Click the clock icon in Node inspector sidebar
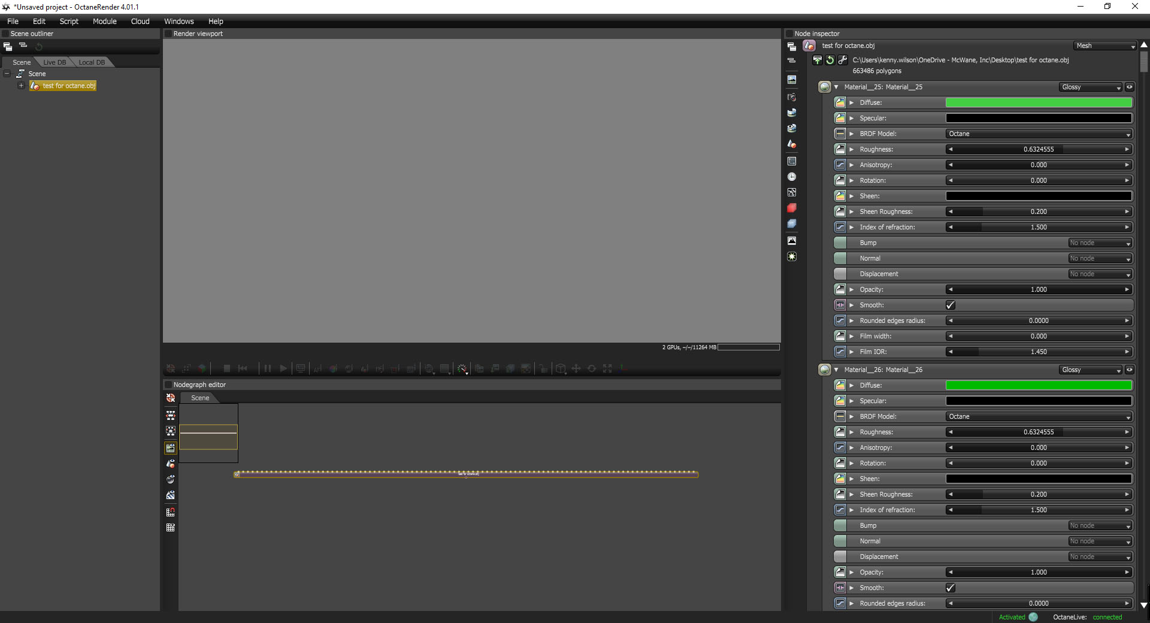 792,177
